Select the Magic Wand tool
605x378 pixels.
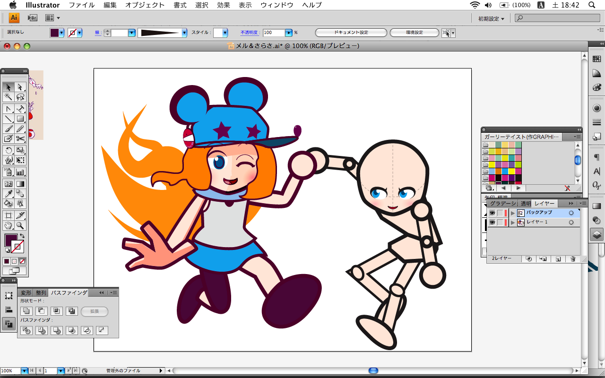8,97
